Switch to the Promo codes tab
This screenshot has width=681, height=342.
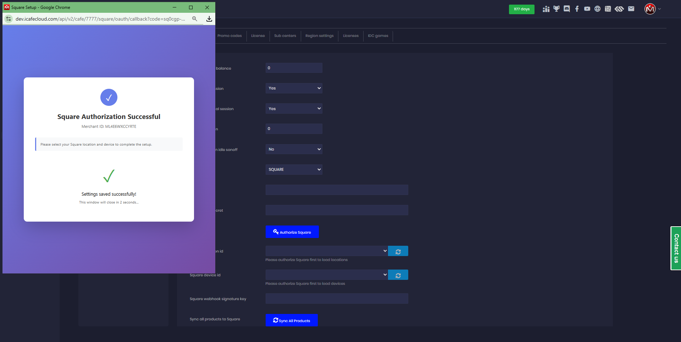(229, 36)
